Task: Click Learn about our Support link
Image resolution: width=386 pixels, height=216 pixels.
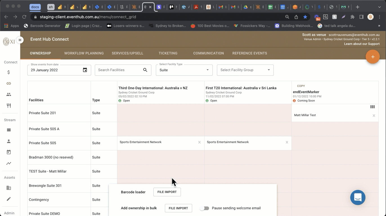Action: 362,44
